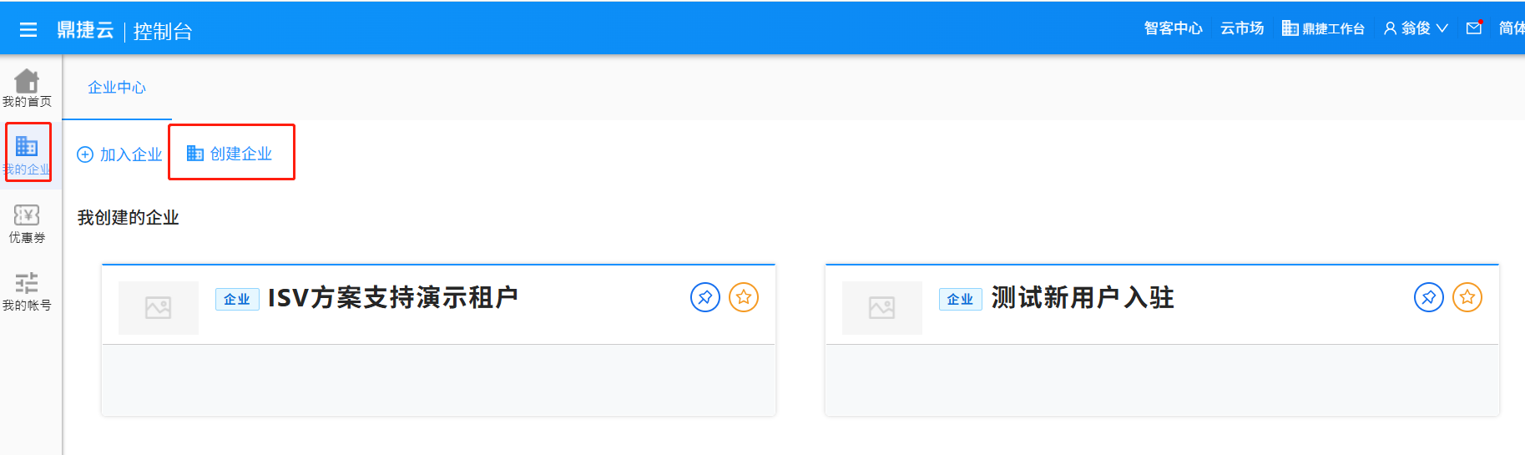The image size is (1525, 455).
Task: Open the 测试新用户入驻 enterprise title
Action: 1083,297
